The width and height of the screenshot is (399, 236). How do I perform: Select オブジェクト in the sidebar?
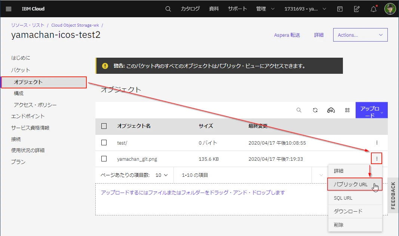[x=44, y=82]
